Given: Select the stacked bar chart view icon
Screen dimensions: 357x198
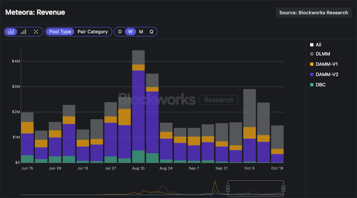Looking at the screenshot, I should click(11, 32).
